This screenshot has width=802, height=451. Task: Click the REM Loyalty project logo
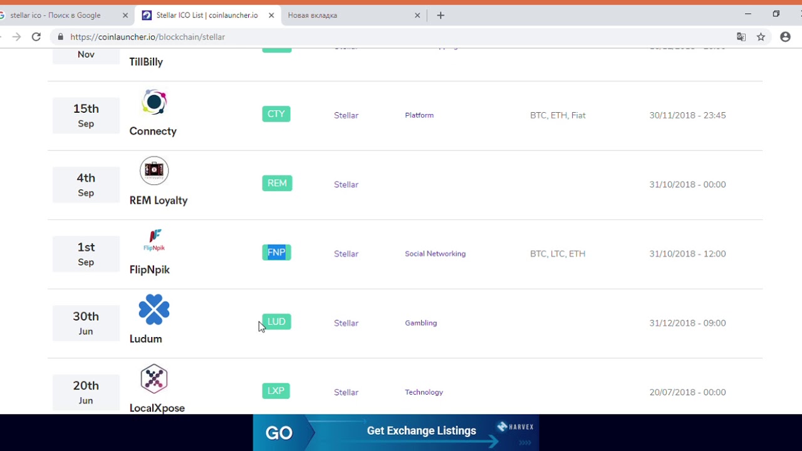point(154,171)
